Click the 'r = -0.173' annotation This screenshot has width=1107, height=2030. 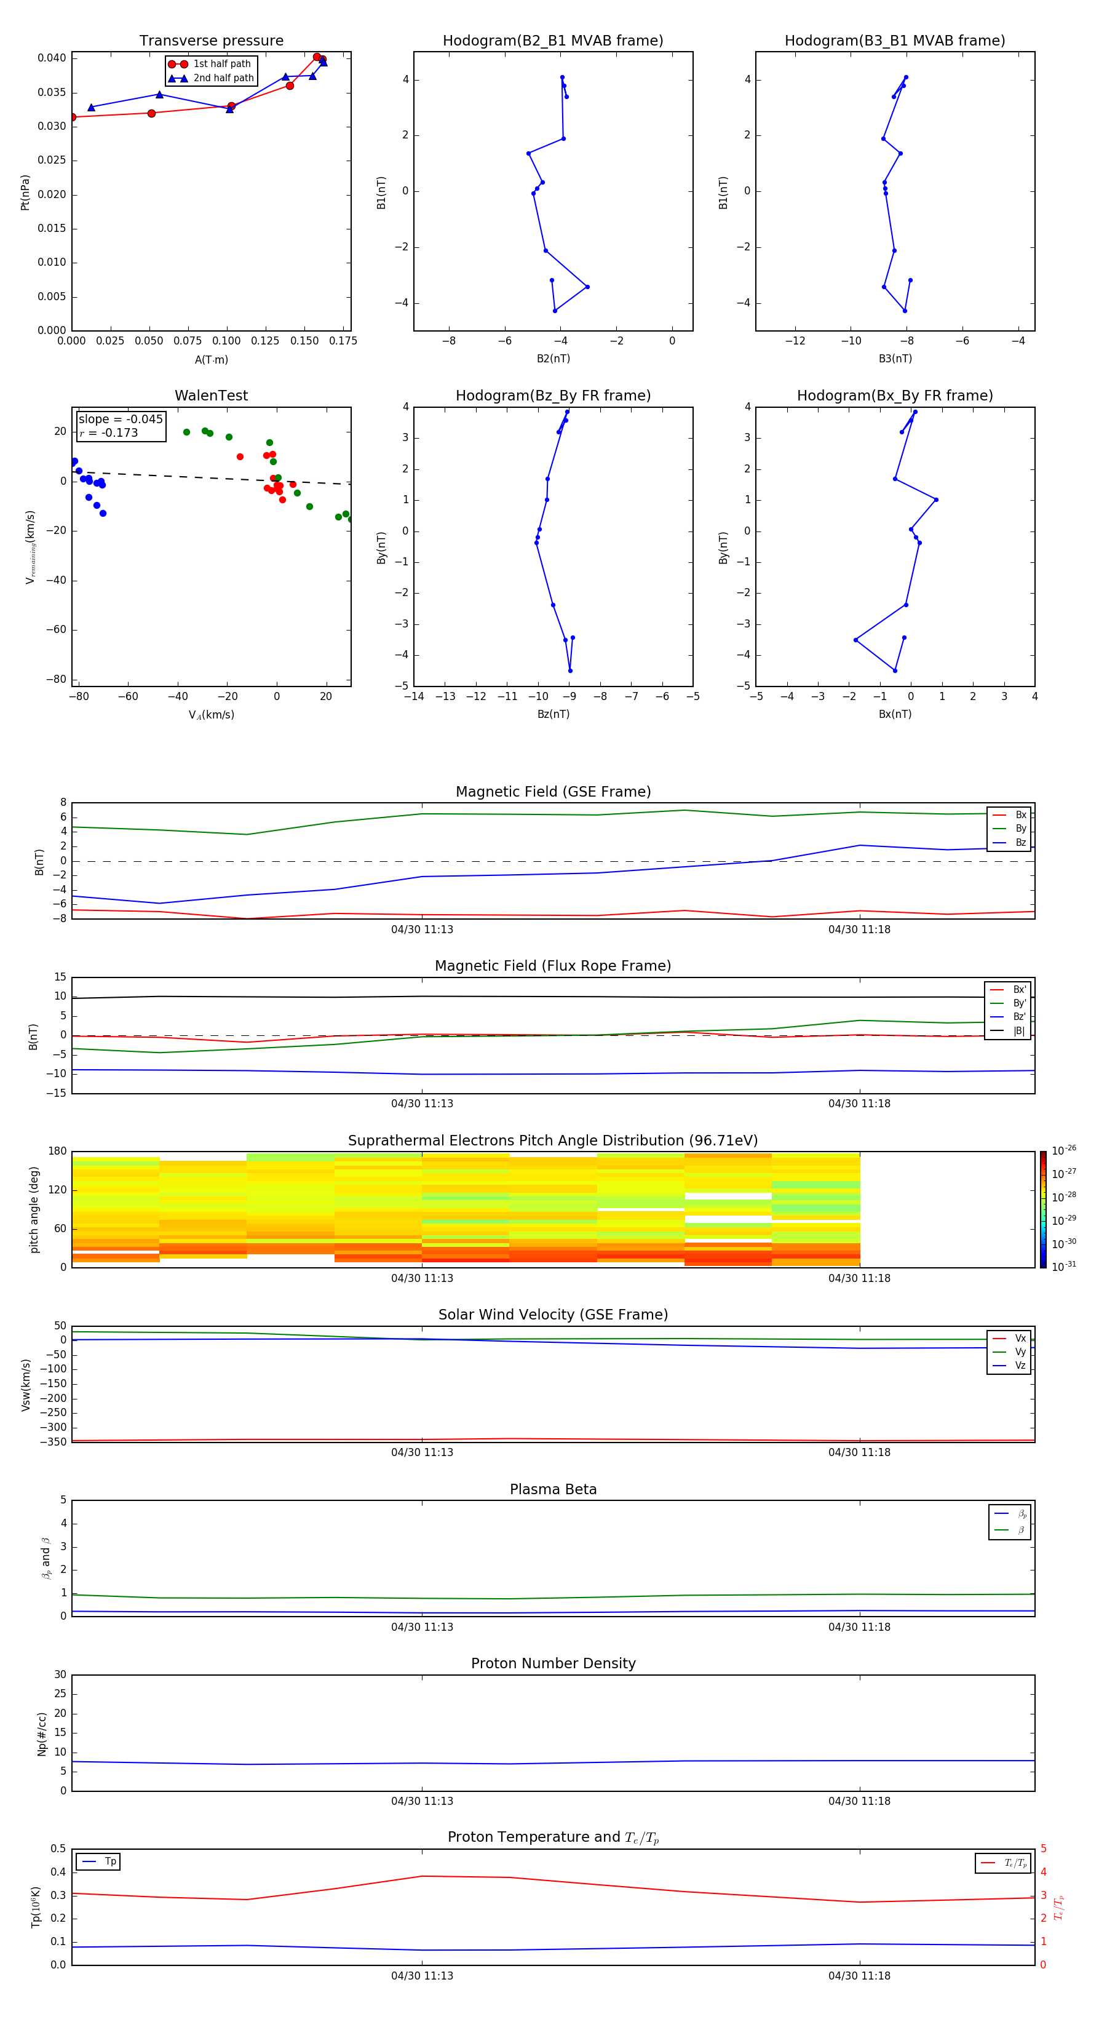click(x=109, y=432)
